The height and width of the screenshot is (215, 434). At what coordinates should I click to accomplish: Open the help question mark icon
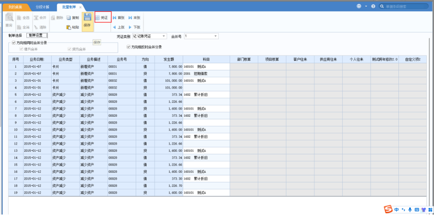click(373, 6)
